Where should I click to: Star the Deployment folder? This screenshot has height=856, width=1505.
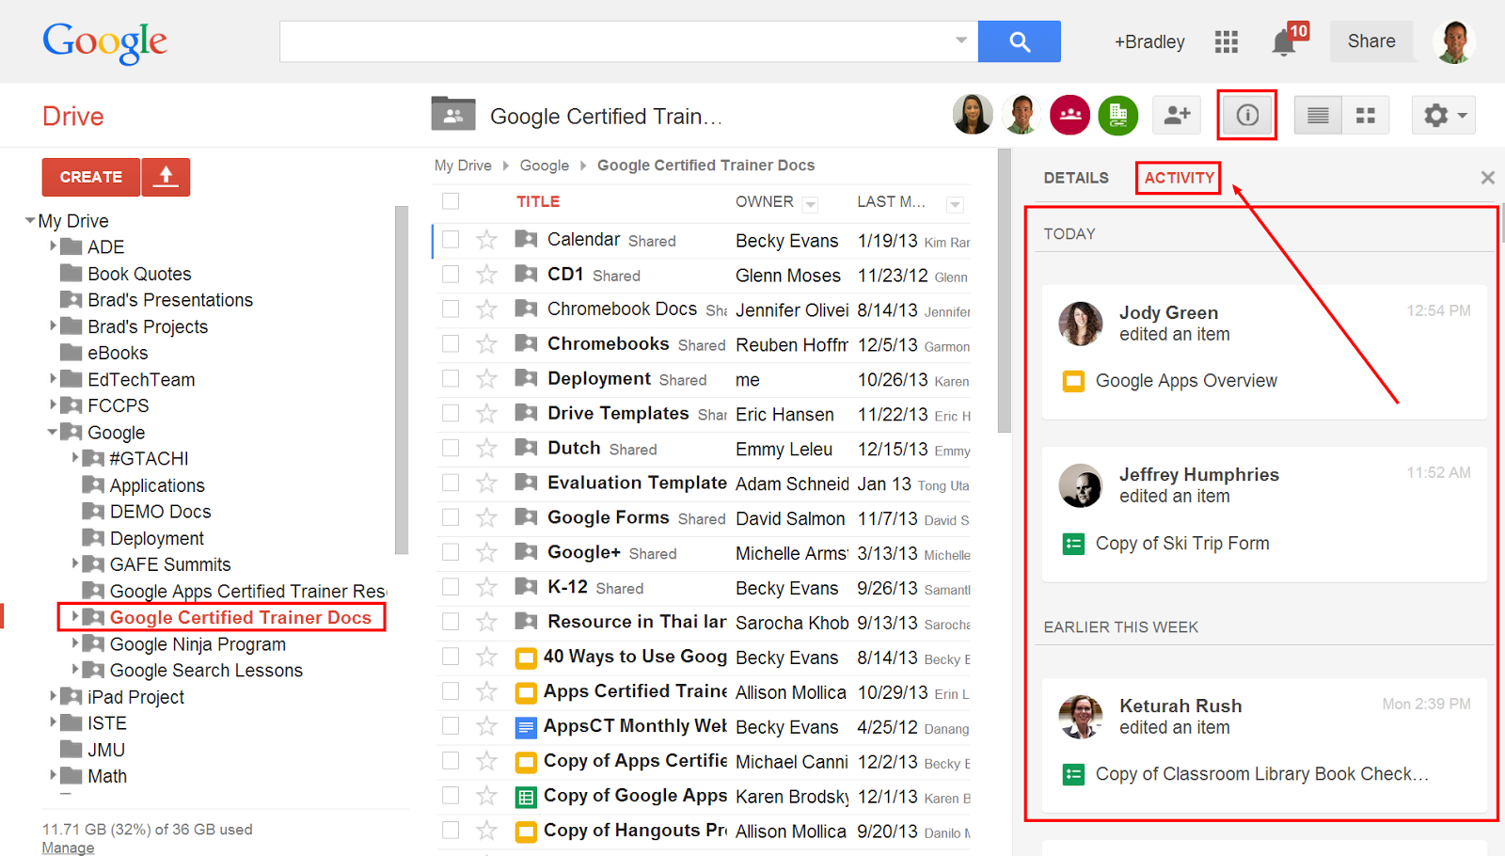click(x=486, y=379)
